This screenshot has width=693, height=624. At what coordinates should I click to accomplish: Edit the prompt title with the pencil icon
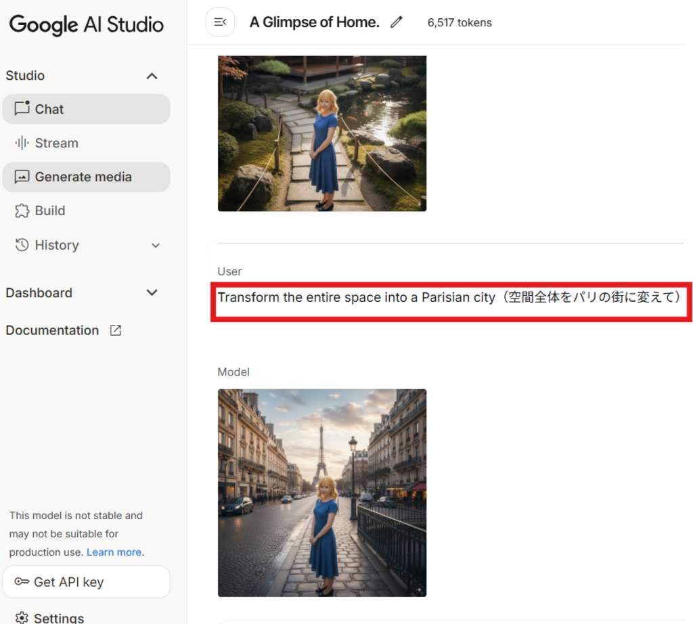397,22
